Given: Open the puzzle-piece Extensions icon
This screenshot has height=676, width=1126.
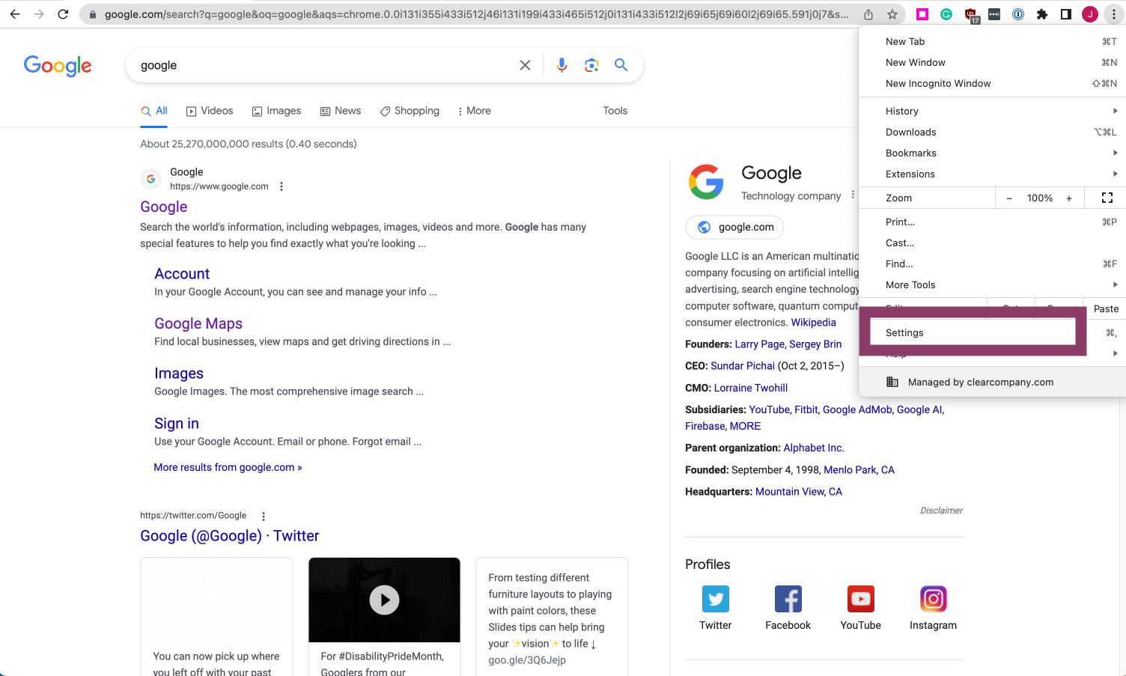Looking at the screenshot, I should tap(1042, 14).
